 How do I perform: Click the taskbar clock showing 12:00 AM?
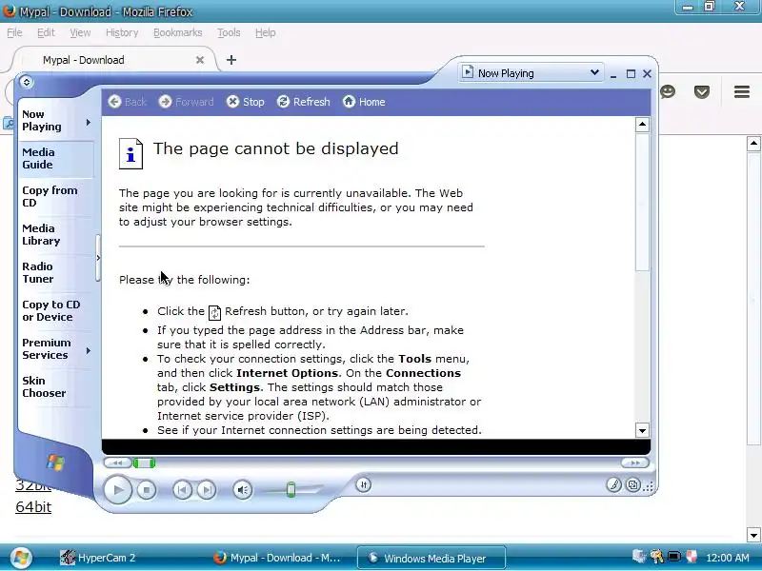click(x=728, y=558)
